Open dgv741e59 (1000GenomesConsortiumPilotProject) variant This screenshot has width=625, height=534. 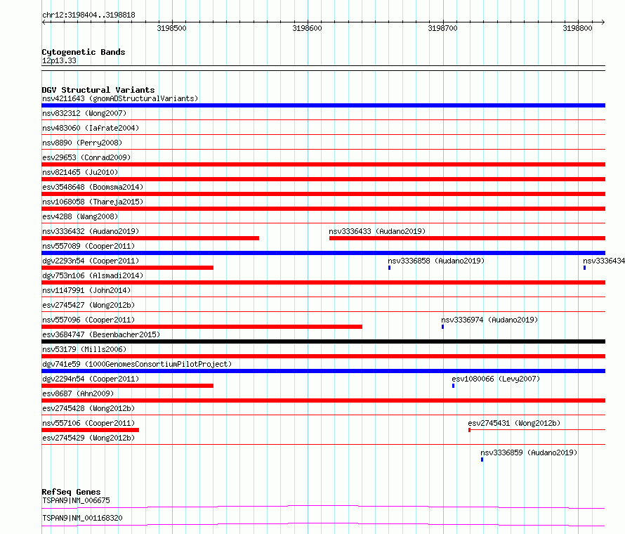[x=137, y=364]
